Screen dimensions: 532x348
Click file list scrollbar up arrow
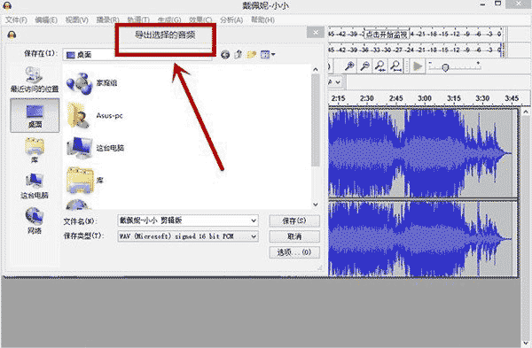[x=316, y=69]
